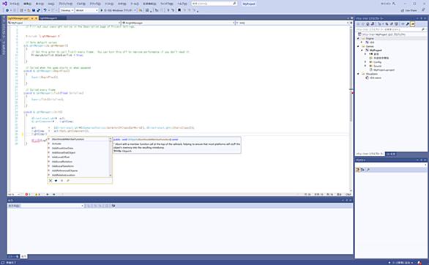Switch to the LightManager.h tab

[x=48, y=18]
